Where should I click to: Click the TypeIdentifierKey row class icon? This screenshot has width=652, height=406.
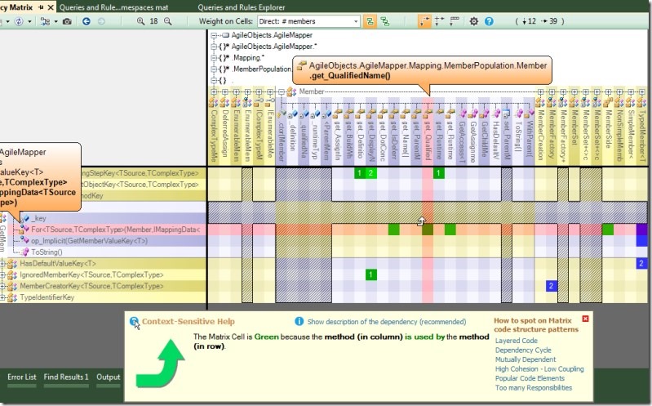click(12, 297)
